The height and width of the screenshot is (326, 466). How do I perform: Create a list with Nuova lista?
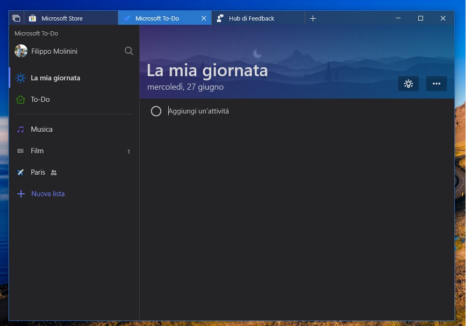click(74, 193)
